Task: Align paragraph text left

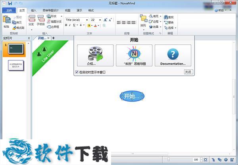Action: coord(119,23)
